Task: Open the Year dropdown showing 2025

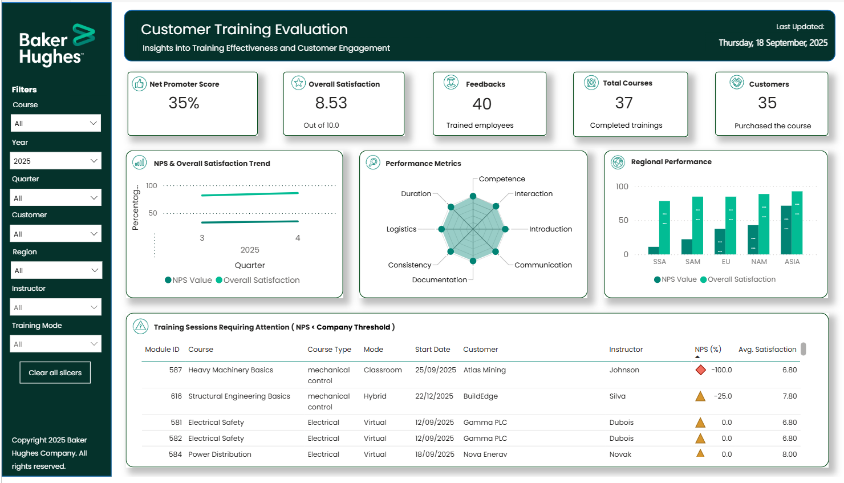Action: coord(56,161)
